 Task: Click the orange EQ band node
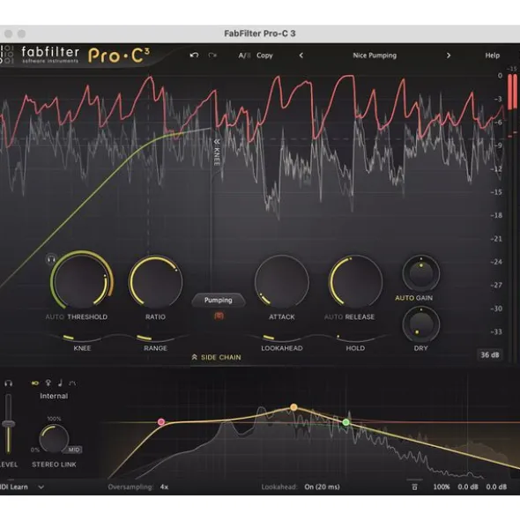click(x=293, y=407)
